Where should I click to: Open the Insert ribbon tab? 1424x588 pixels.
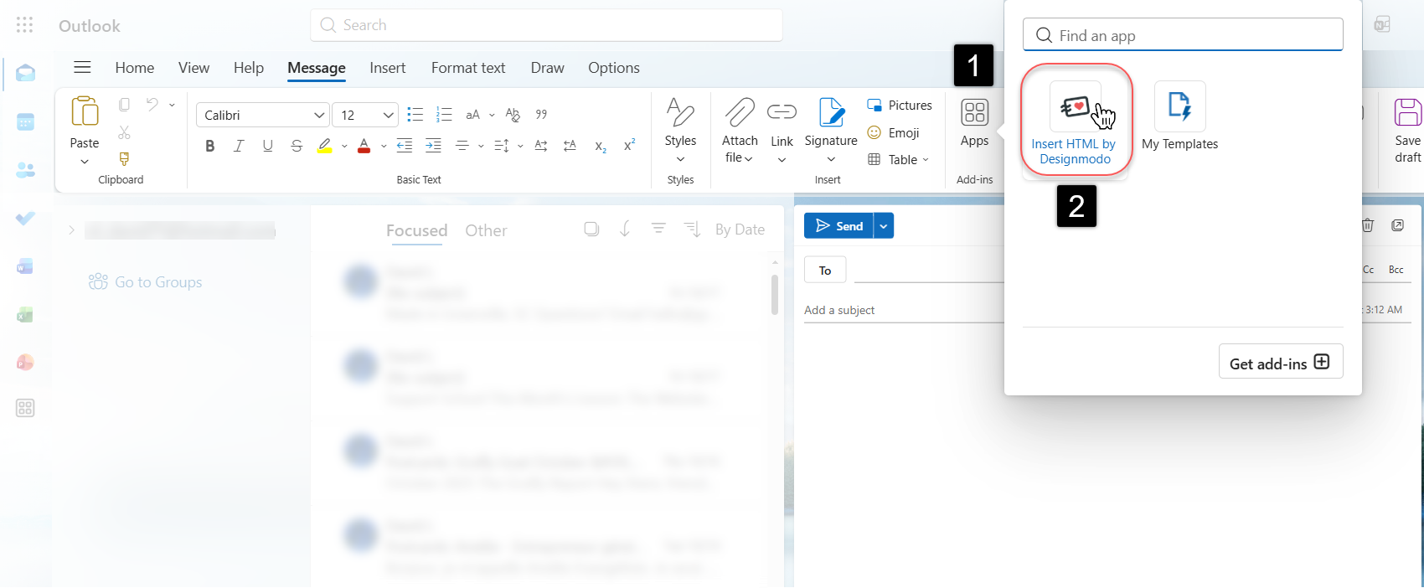tap(388, 68)
